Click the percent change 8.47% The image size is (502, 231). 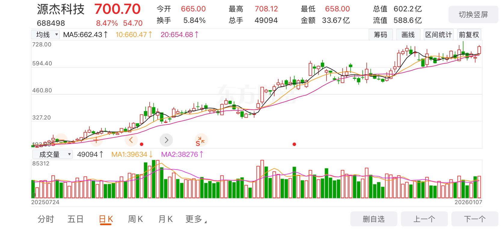pyautogui.click(x=107, y=23)
